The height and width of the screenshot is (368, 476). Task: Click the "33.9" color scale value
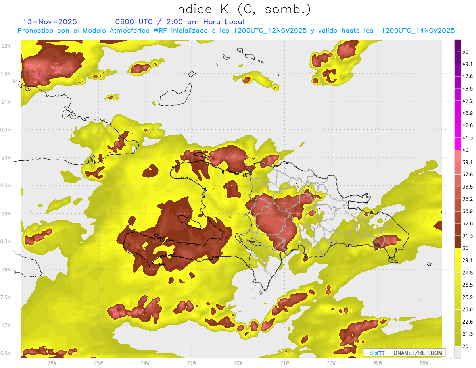point(468,211)
